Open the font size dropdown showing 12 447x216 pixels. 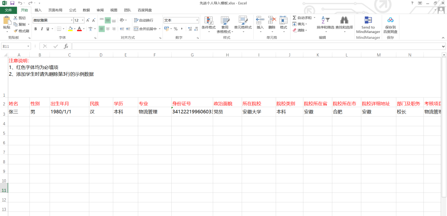83,20
